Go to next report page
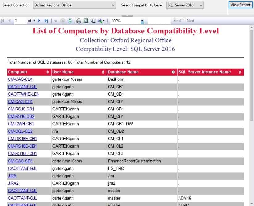This screenshot has height=206, width=254. coord(39,21)
